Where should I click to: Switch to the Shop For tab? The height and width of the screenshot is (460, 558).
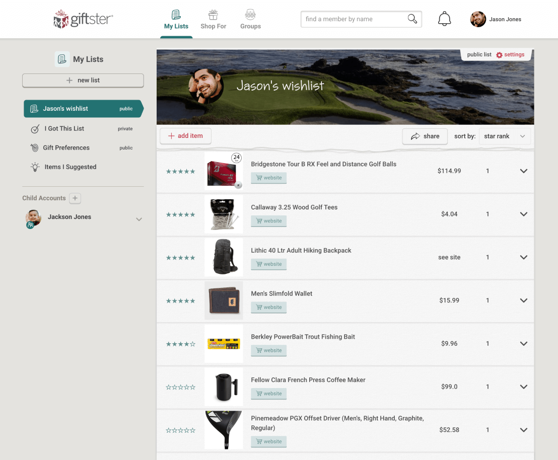click(x=213, y=20)
